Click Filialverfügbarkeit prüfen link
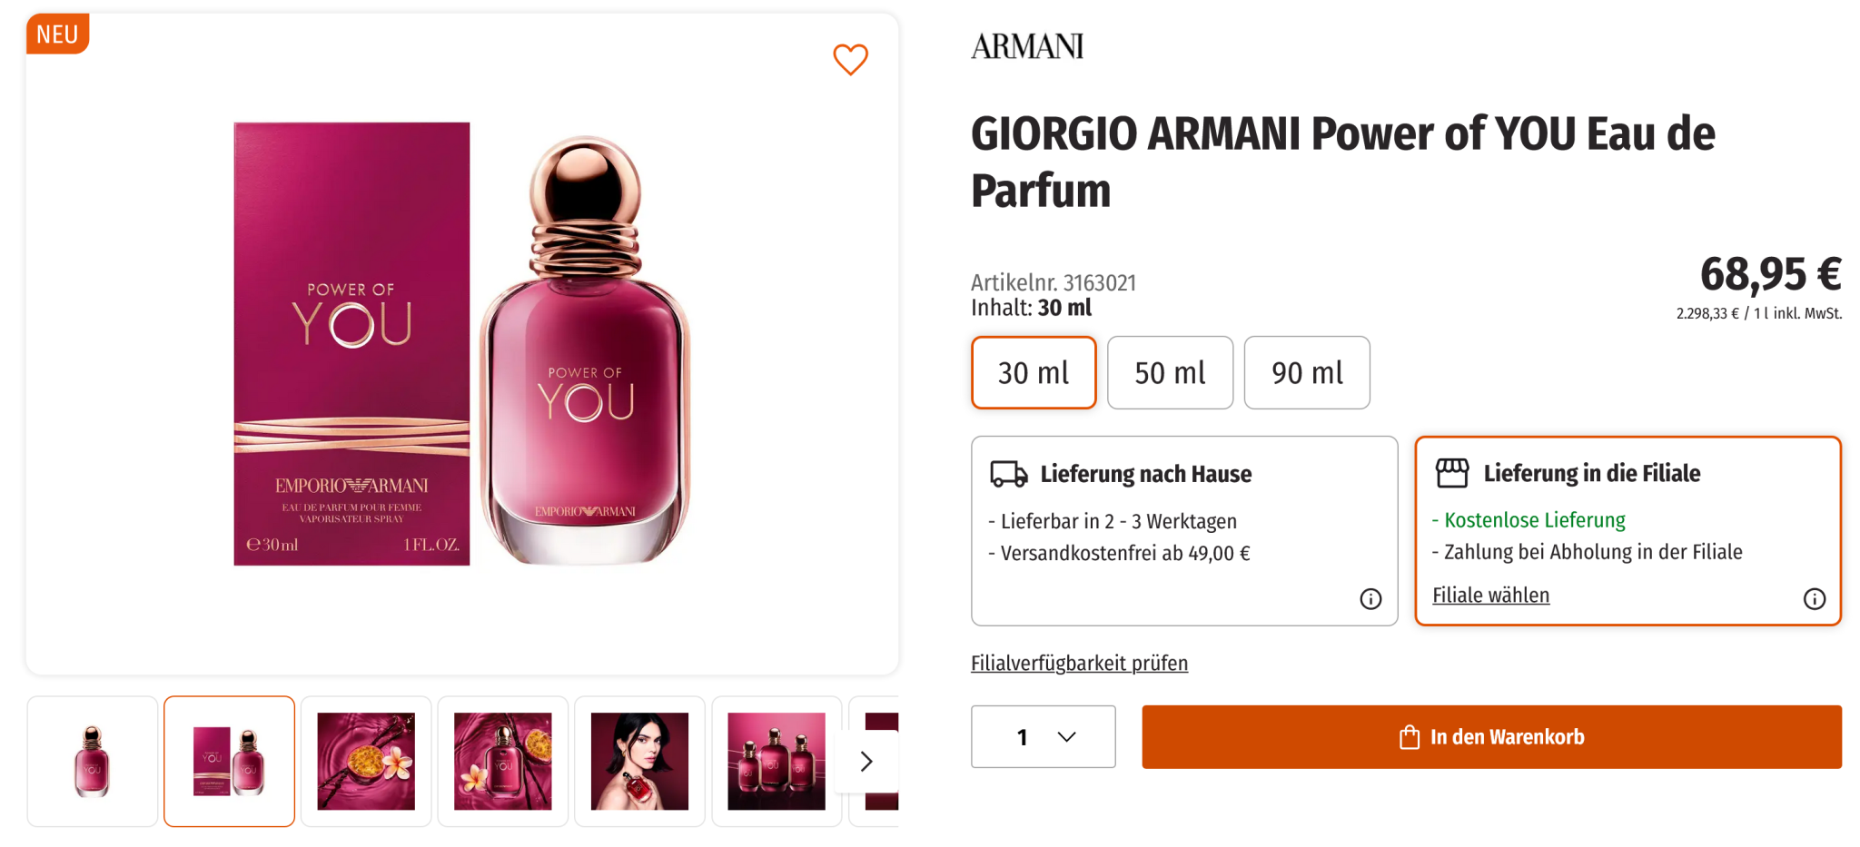 point(1079,664)
